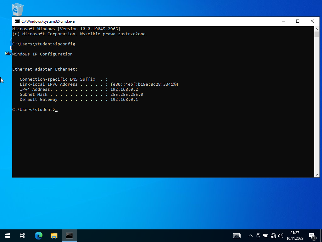Click the cmd.exe window title text

pos(48,21)
